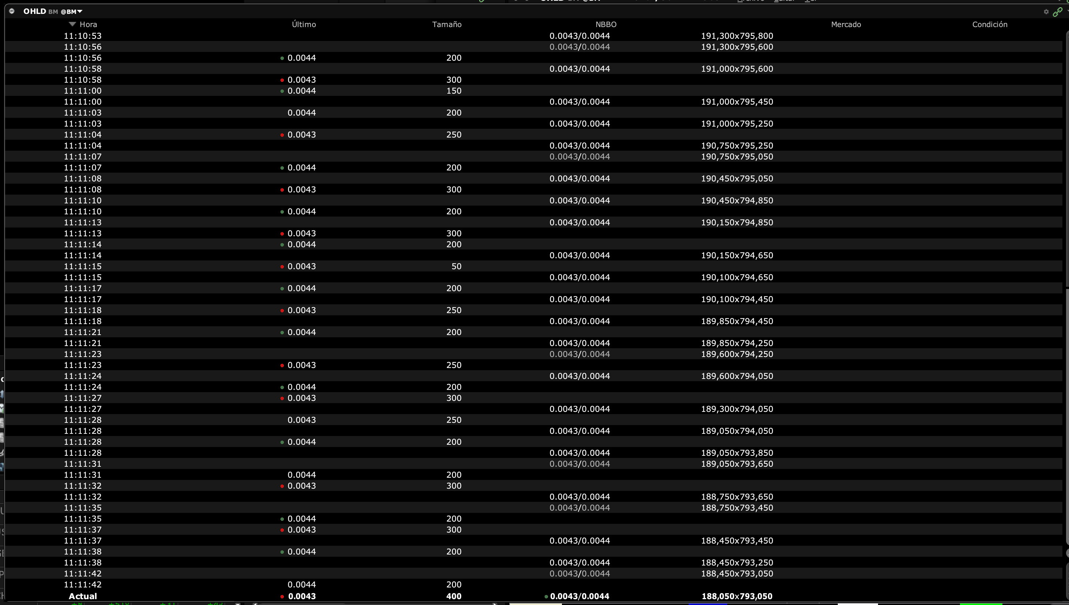The width and height of the screenshot is (1069, 605).
Task: Select the 0.0044 price at 11:11:17
Action: pyautogui.click(x=301, y=288)
